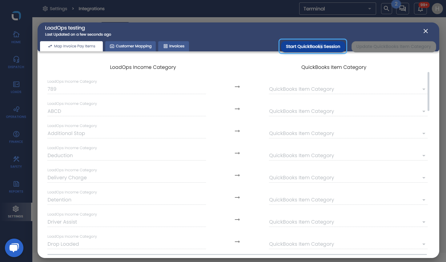Go to the Loads section
Image resolution: width=446 pixels, height=262 pixels.
click(16, 87)
